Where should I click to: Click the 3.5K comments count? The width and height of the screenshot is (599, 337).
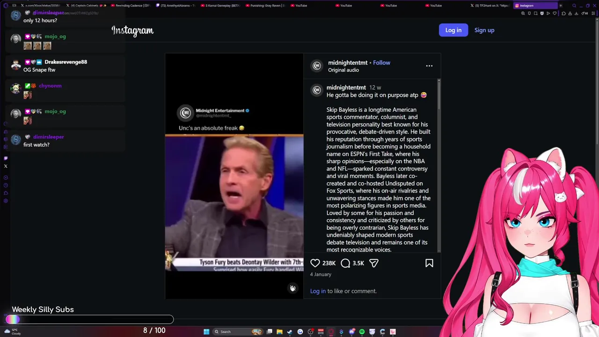pyautogui.click(x=358, y=263)
